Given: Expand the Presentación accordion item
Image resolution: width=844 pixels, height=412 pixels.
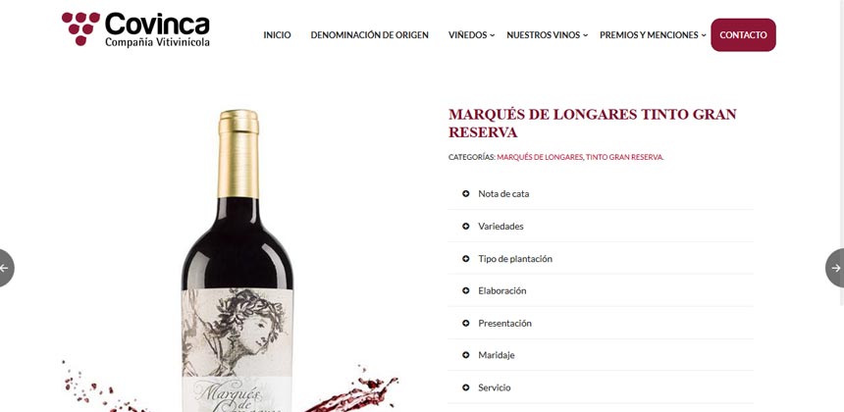Looking at the screenshot, I should click(x=601, y=324).
